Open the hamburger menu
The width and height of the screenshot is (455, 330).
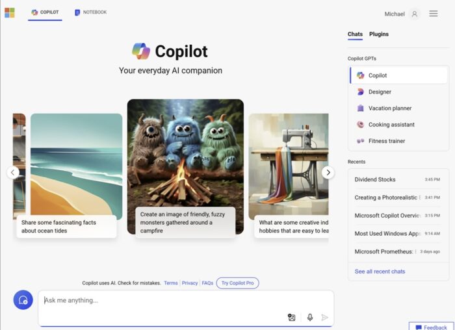tap(434, 14)
